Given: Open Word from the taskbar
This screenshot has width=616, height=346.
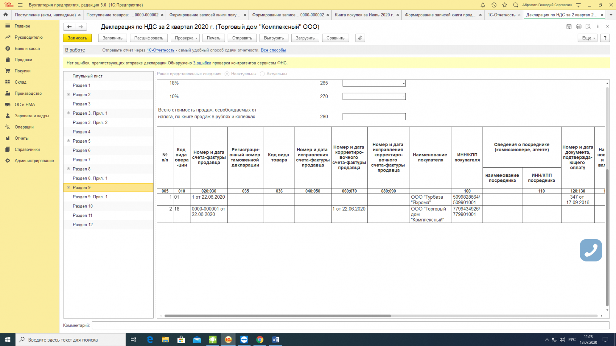Looking at the screenshot, I should (x=275, y=339).
